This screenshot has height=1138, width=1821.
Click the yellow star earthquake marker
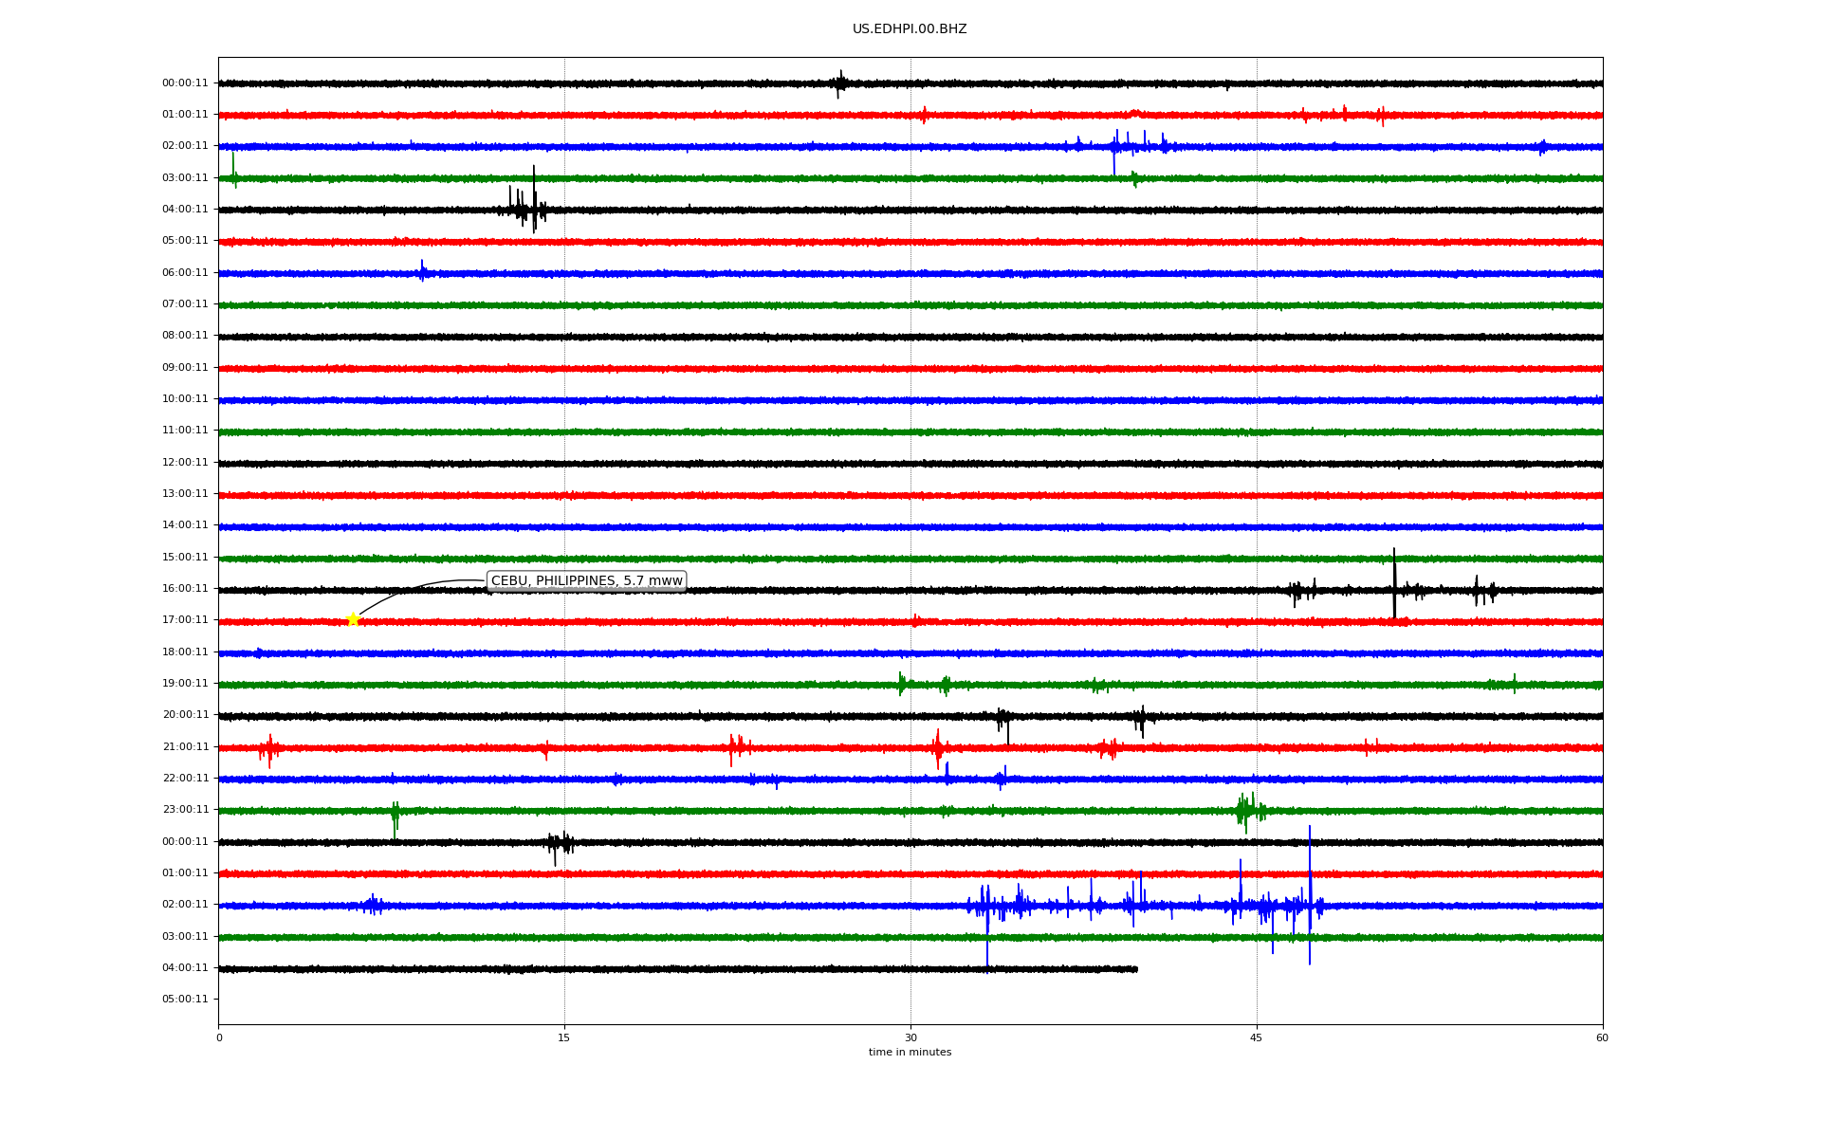(x=353, y=619)
